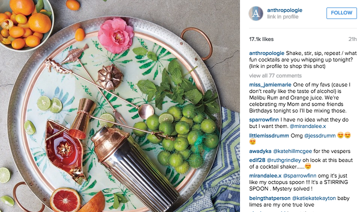Open littlemissdrumm commenter profile

pyautogui.click(x=269, y=136)
